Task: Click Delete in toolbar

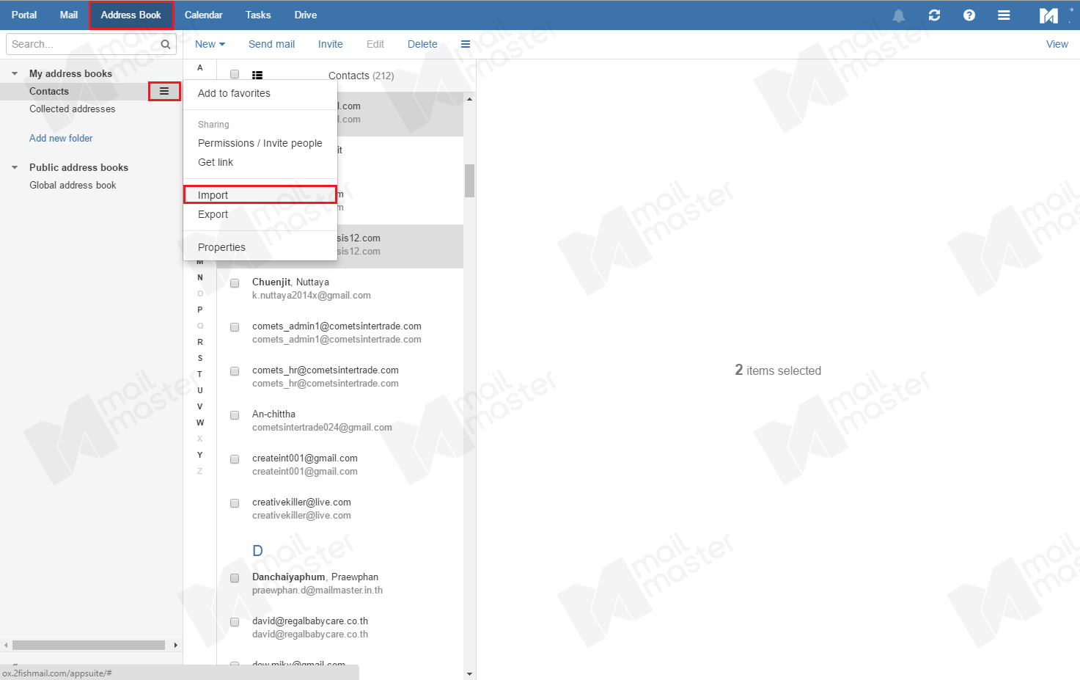Action: click(422, 44)
